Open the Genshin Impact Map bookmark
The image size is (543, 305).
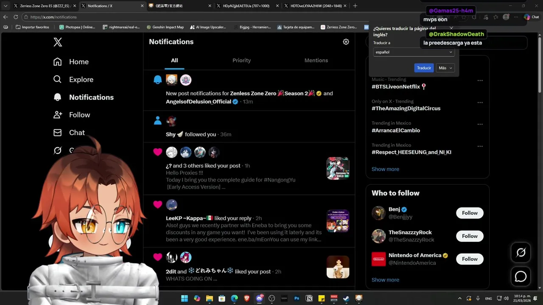click(x=165, y=27)
